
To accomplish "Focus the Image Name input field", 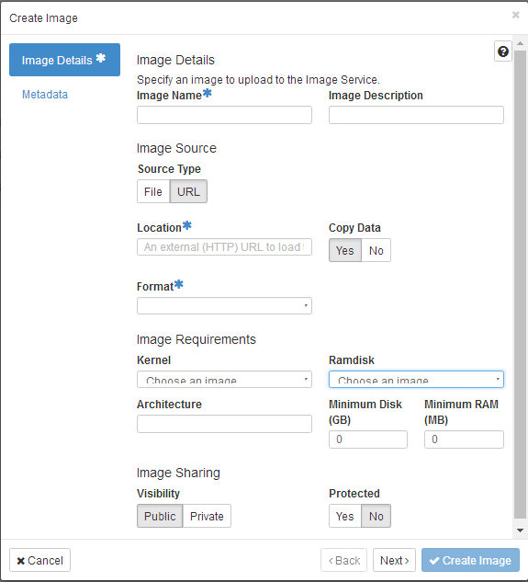I will tap(224, 115).
